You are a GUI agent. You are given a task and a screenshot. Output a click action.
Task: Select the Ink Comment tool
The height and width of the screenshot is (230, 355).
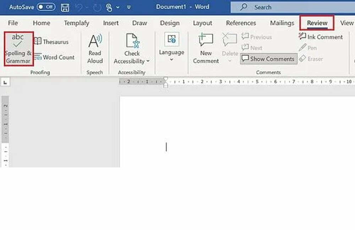pyautogui.click(x=321, y=37)
